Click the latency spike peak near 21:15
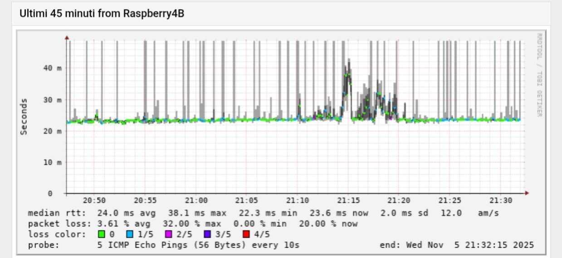The width and height of the screenshot is (562, 258). [x=348, y=72]
